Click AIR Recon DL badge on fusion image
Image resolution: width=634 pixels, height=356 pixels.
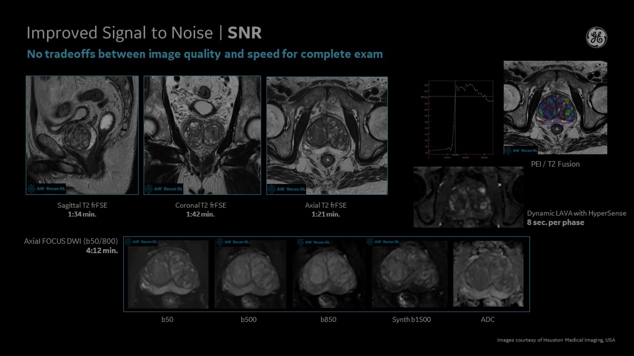pyautogui.click(x=521, y=150)
